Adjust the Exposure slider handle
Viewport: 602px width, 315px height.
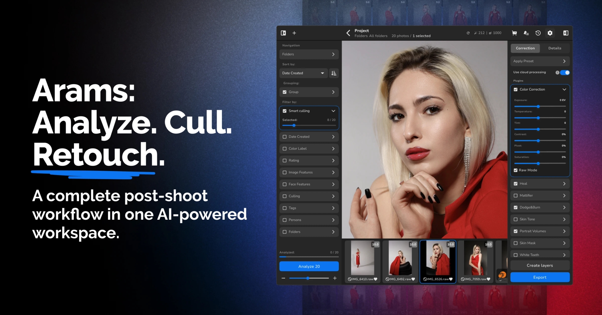pos(538,107)
